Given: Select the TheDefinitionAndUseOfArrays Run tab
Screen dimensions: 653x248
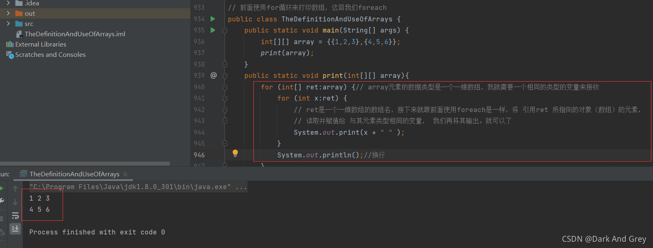Looking at the screenshot, I should click(74, 174).
